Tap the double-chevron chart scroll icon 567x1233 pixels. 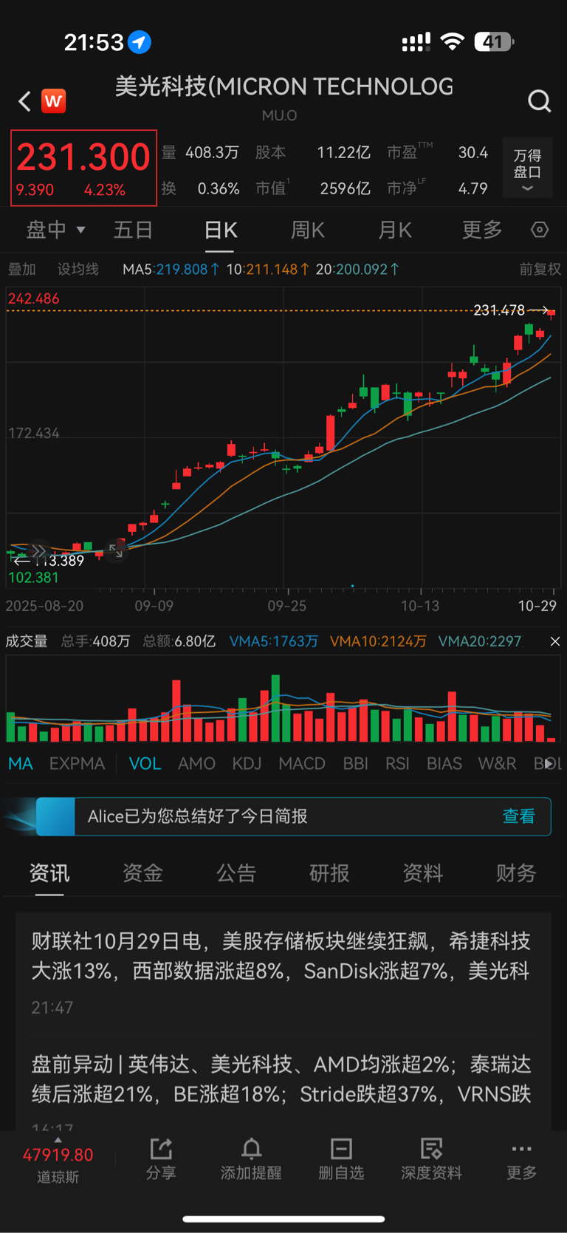click(x=38, y=550)
